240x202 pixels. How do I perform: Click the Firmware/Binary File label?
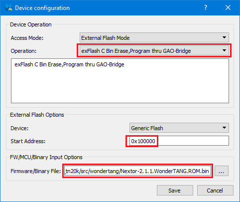coord(36,171)
